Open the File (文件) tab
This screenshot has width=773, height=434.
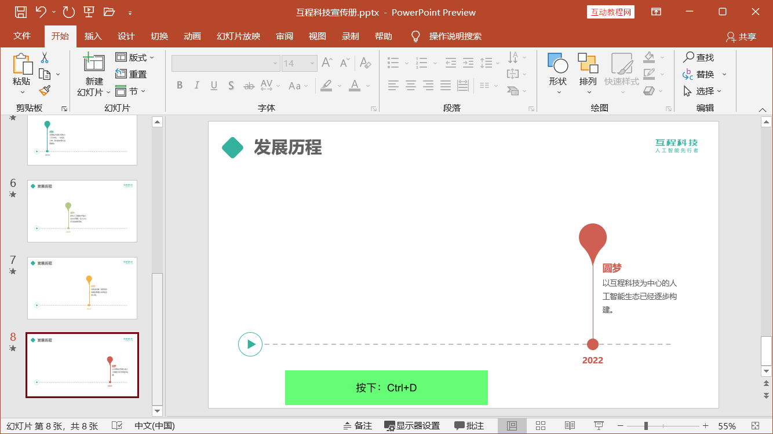tap(22, 36)
